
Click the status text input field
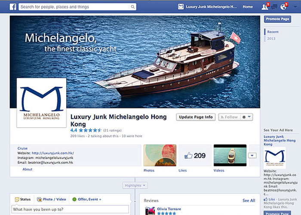point(70,209)
